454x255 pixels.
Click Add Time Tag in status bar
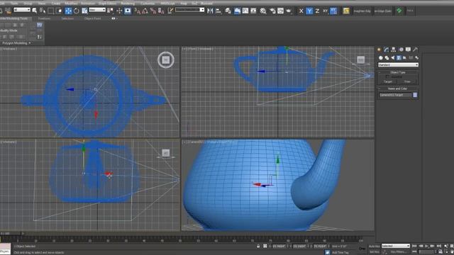(340, 252)
